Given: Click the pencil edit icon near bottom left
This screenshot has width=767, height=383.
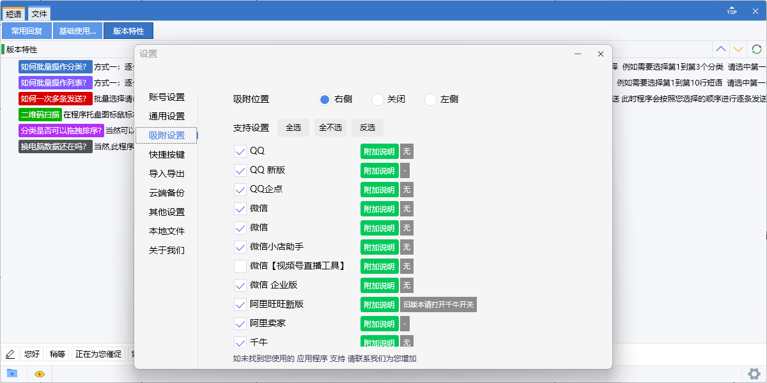Looking at the screenshot, I should point(10,354).
